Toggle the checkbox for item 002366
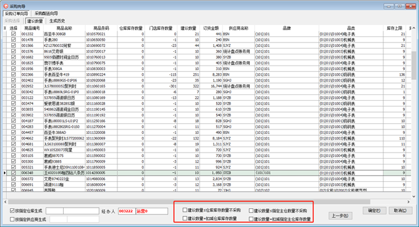The image size is (419, 227). 13,74
